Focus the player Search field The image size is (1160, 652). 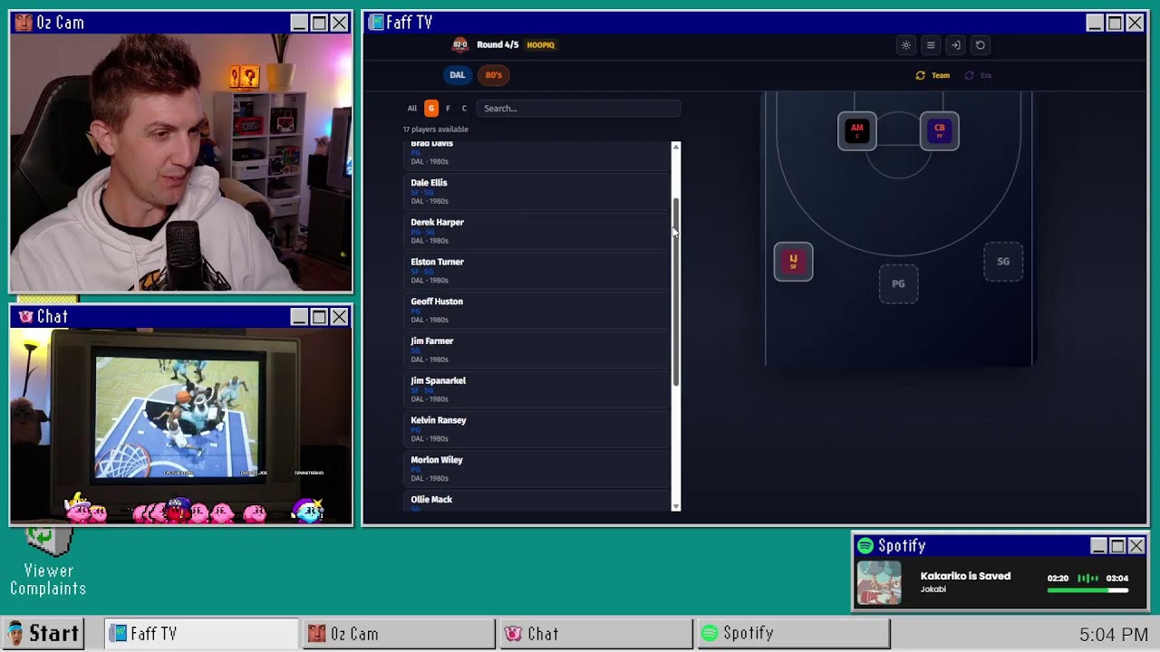click(x=578, y=109)
